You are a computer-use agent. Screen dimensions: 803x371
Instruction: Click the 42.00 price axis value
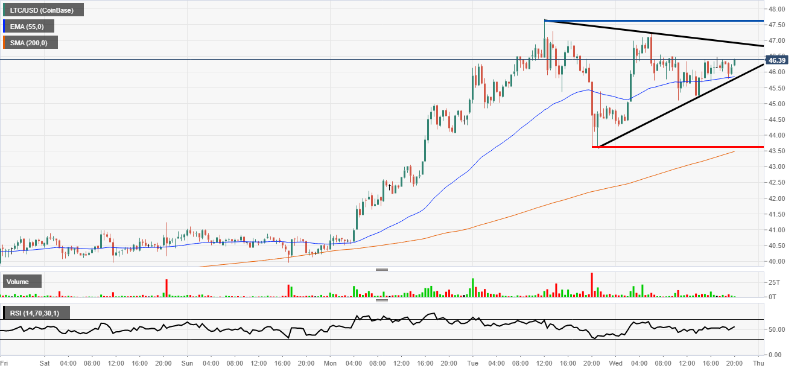coord(777,198)
